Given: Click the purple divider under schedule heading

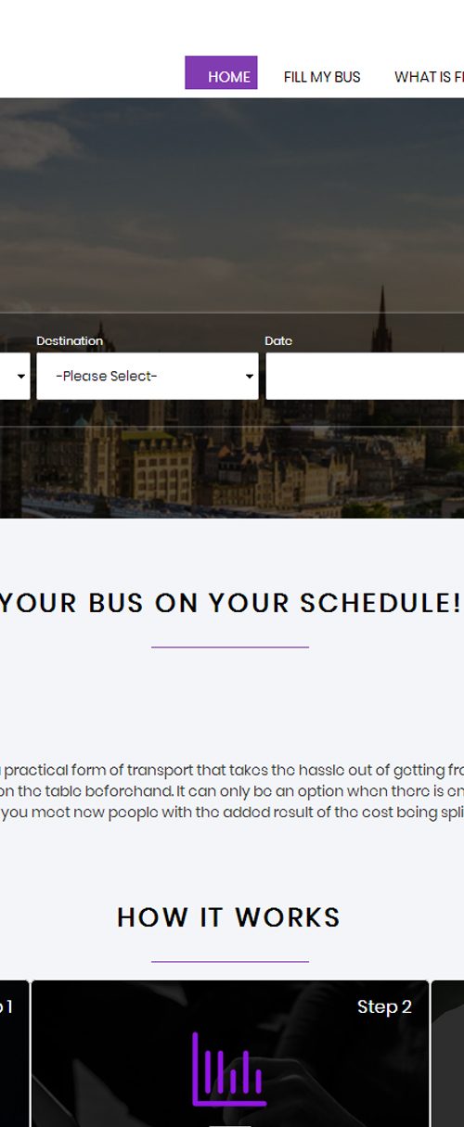Looking at the screenshot, I should point(230,647).
